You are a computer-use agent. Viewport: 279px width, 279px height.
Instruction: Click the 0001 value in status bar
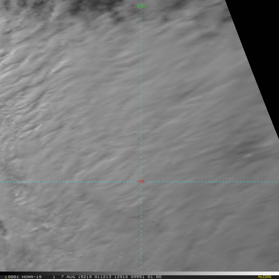[13, 277]
